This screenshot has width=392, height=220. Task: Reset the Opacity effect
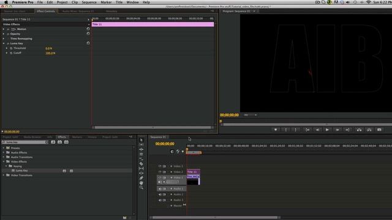click(88, 34)
